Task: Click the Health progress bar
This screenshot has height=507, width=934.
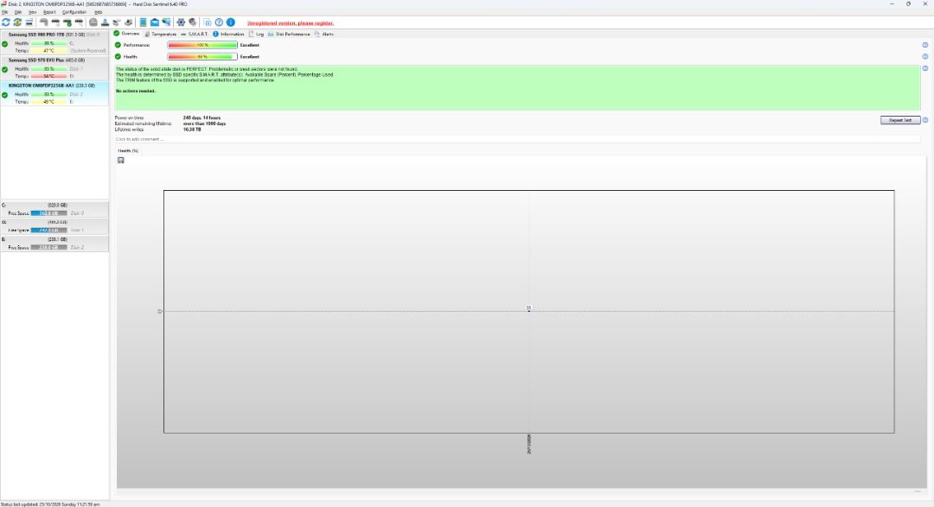Action: click(202, 56)
